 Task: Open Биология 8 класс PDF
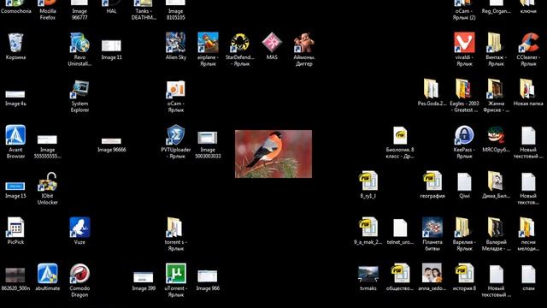tap(400, 135)
